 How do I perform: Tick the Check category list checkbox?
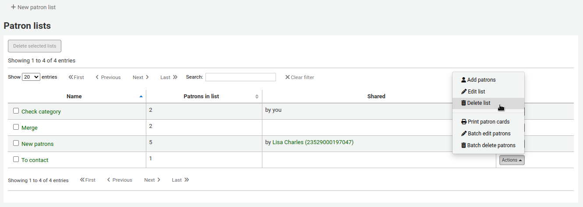coord(16,111)
